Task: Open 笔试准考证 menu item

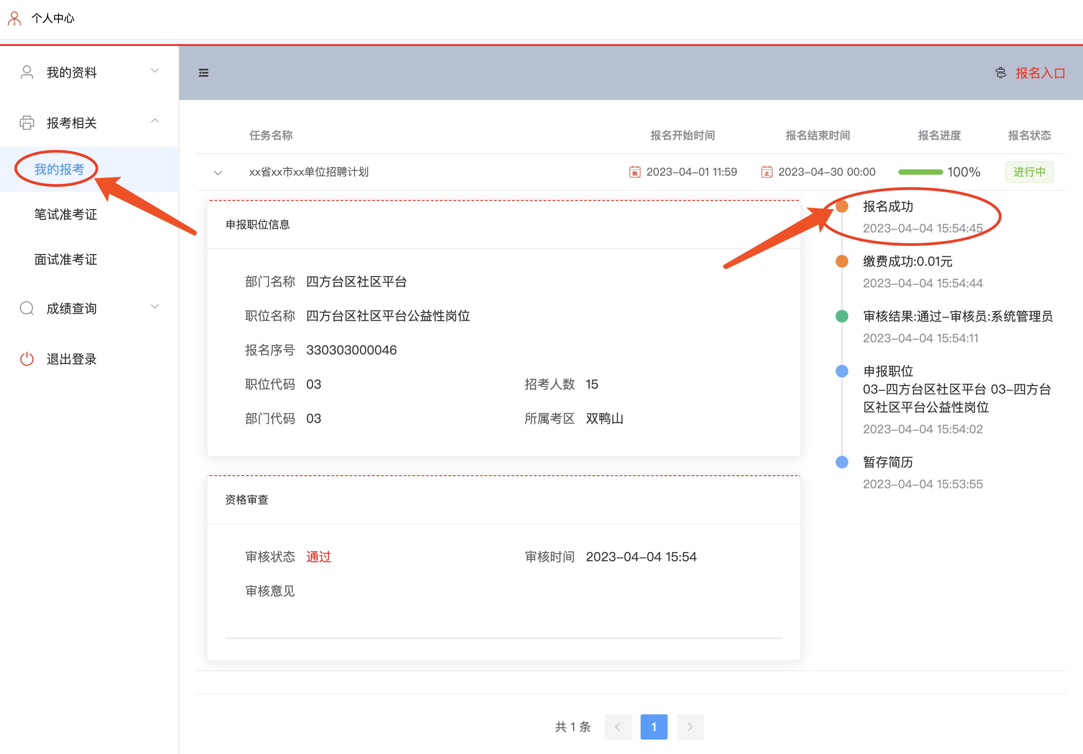Action: click(66, 214)
